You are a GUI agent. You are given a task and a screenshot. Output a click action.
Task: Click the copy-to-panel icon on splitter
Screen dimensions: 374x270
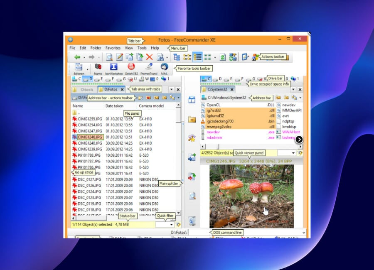click(192, 157)
